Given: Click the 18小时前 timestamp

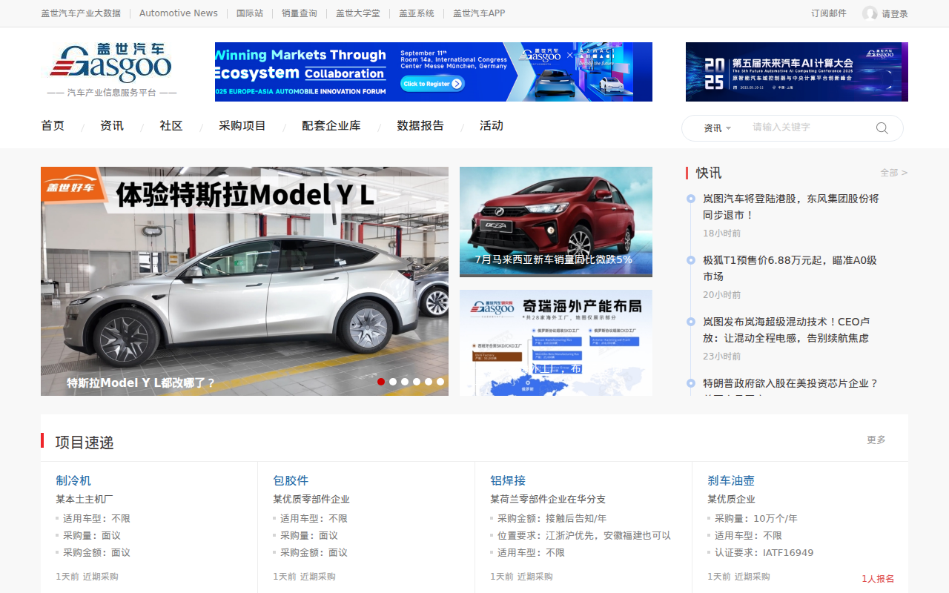Looking at the screenshot, I should 722,233.
